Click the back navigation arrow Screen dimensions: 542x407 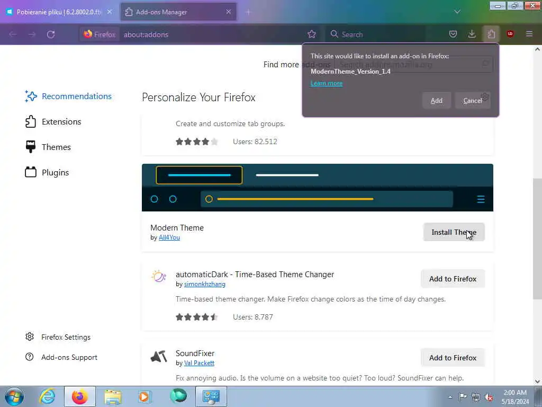pyautogui.click(x=13, y=34)
